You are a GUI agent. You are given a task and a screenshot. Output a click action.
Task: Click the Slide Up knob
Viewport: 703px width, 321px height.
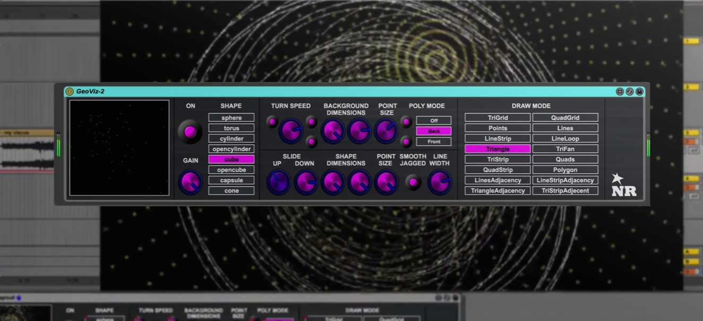pyautogui.click(x=278, y=182)
